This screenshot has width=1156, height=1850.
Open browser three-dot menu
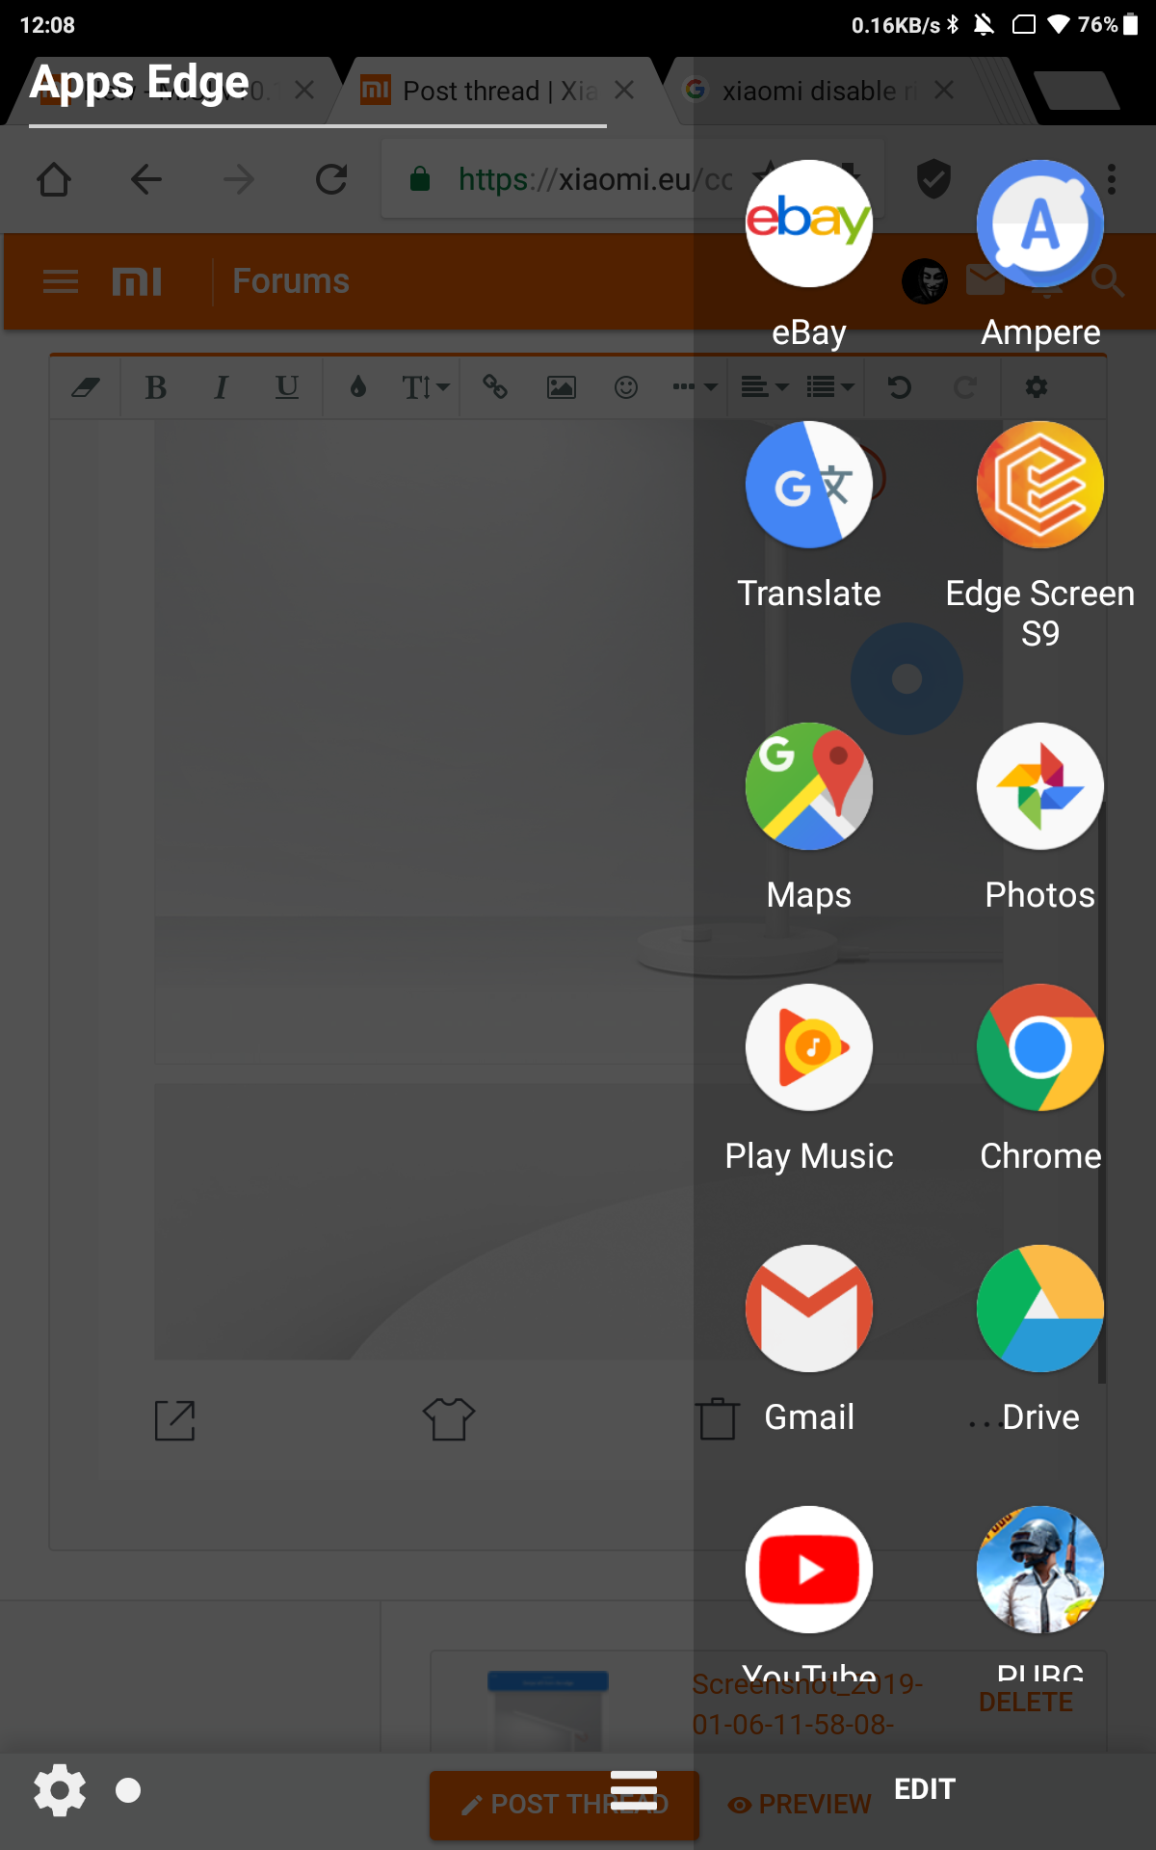(1112, 179)
